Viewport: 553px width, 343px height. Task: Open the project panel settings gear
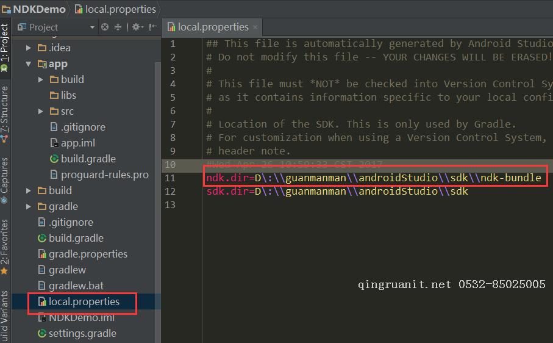click(x=137, y=27)
